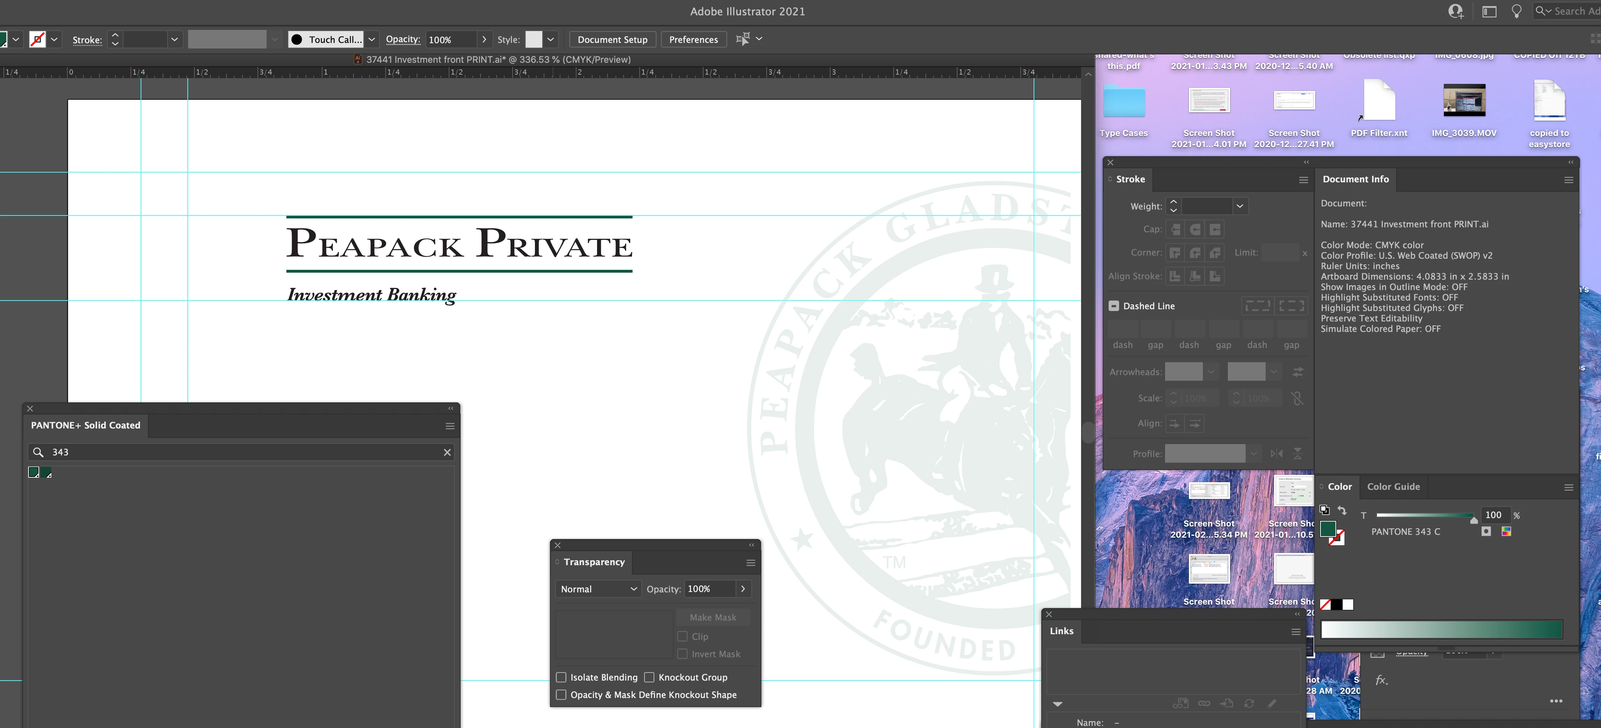Screen dimensions: 1601x728
Task: Click the None color box in Color panel
Action: pyautogui.click(x=1325, y=604)
